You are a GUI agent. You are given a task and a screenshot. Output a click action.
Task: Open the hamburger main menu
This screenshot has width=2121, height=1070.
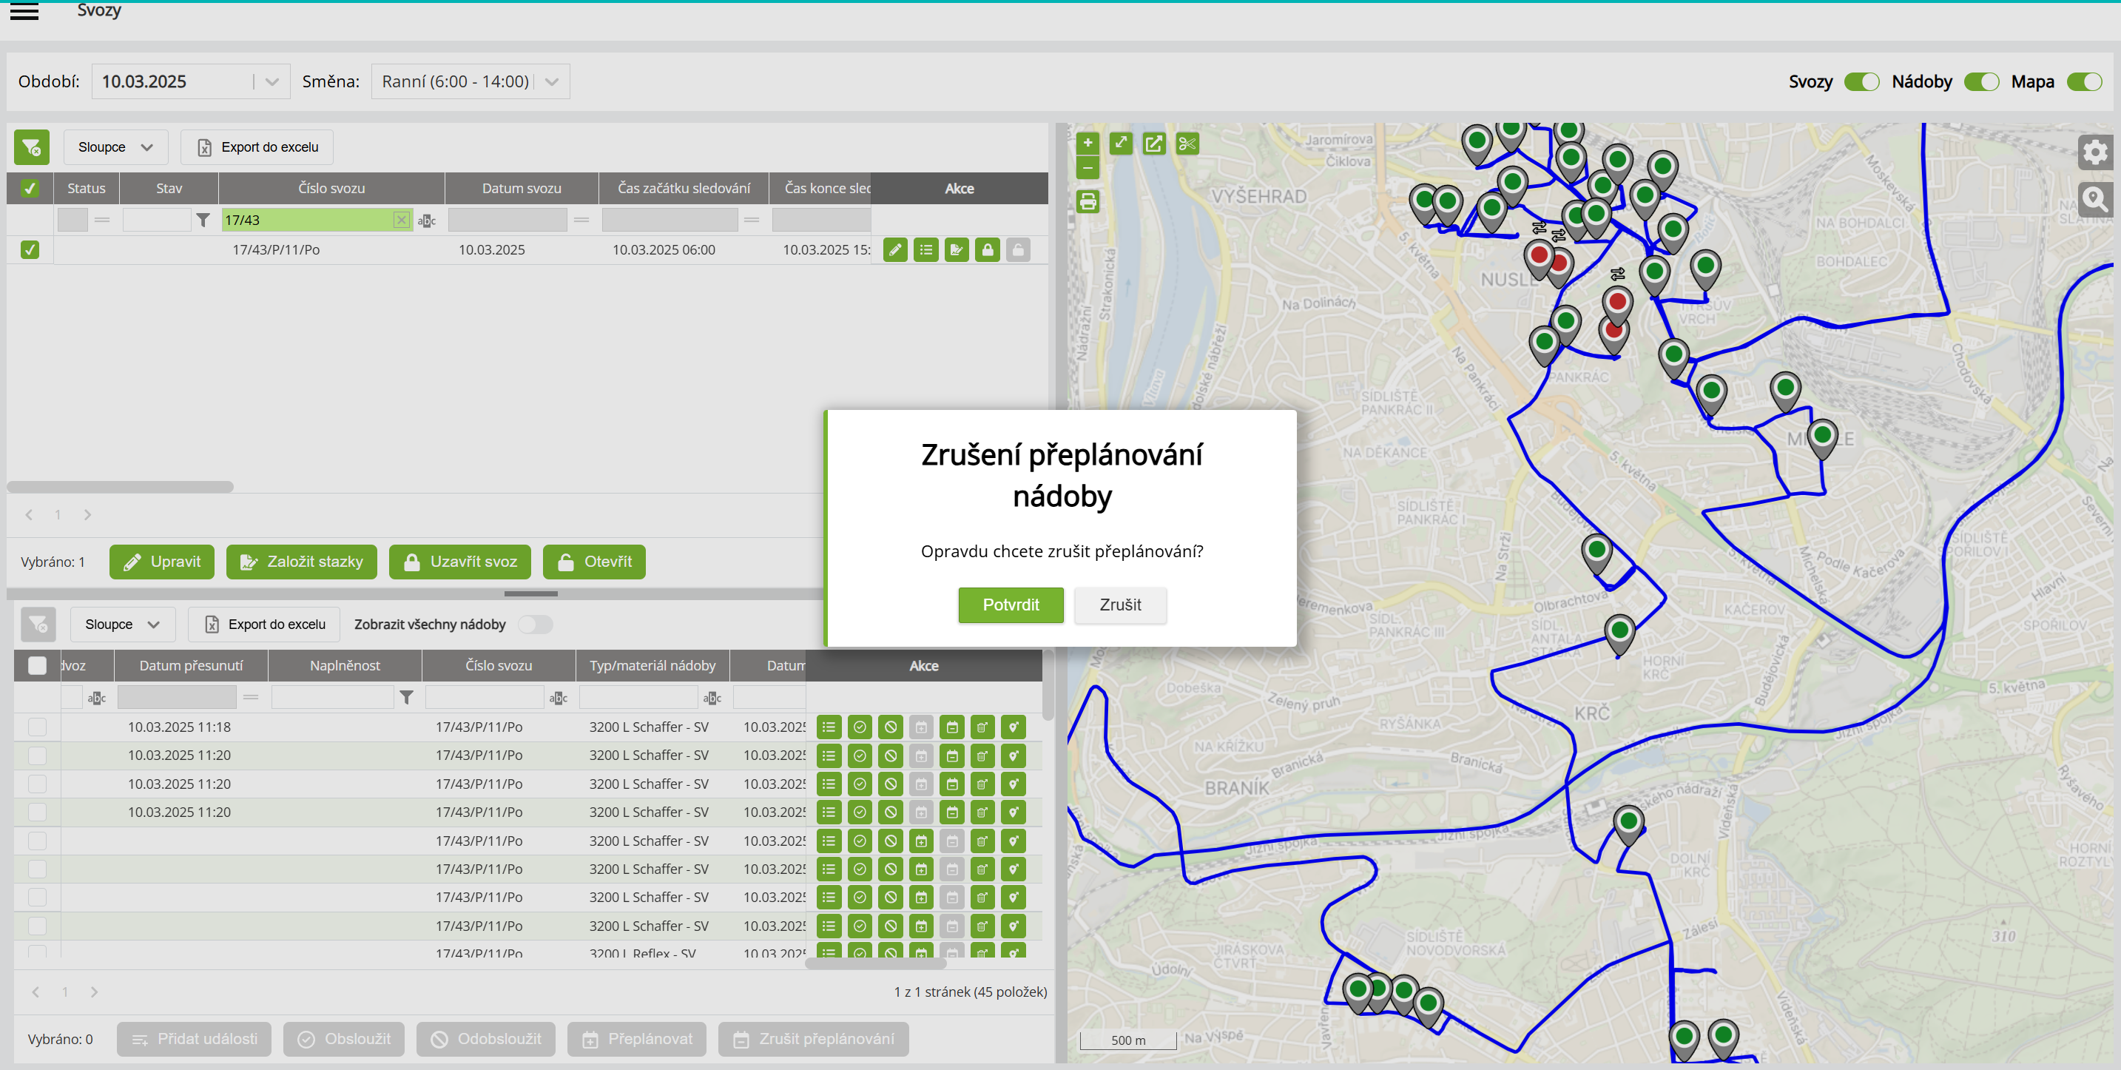(x=24, y=12)
